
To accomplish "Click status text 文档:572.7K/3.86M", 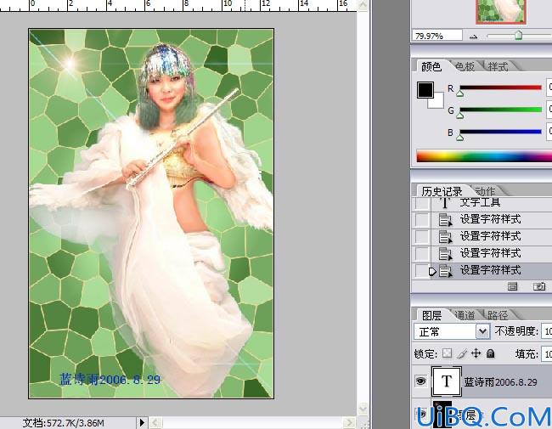I will pyautogui.click(x=64, y=423).
